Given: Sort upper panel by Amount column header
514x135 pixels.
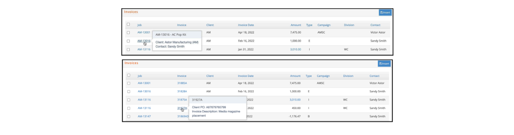Looking at the screenshot, I should [296, 25].
